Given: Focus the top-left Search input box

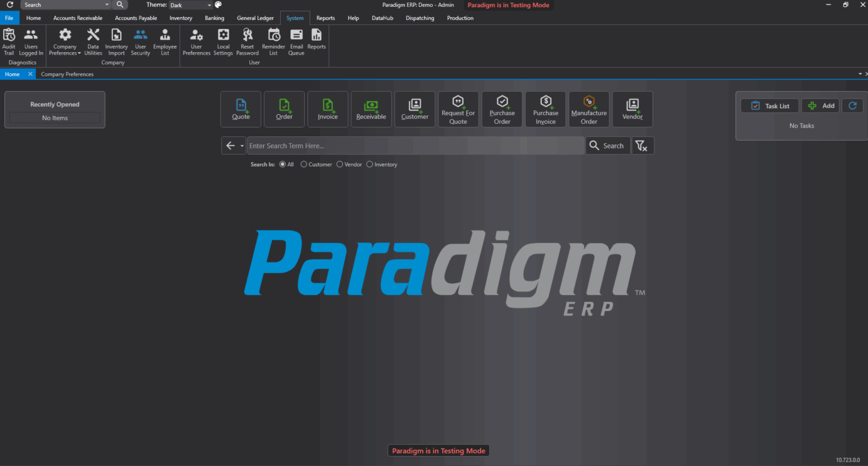Looking at the screenshot, I should (62, 5).
